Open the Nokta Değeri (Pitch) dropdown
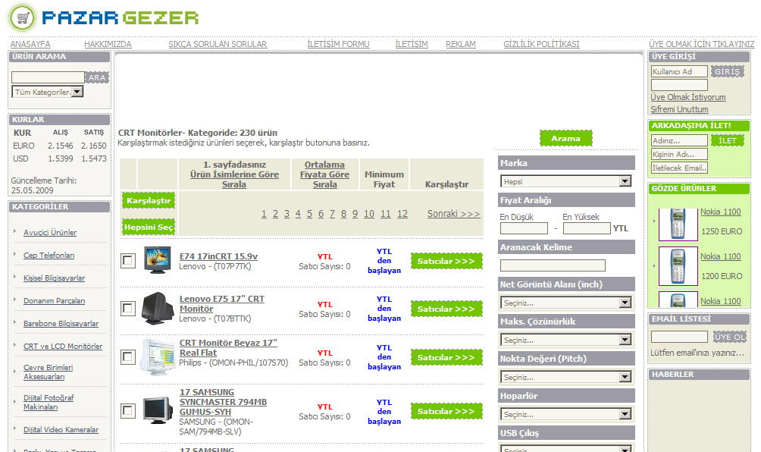Image resolution: width=761 pixels, height=452 pixels. [565, 377]
